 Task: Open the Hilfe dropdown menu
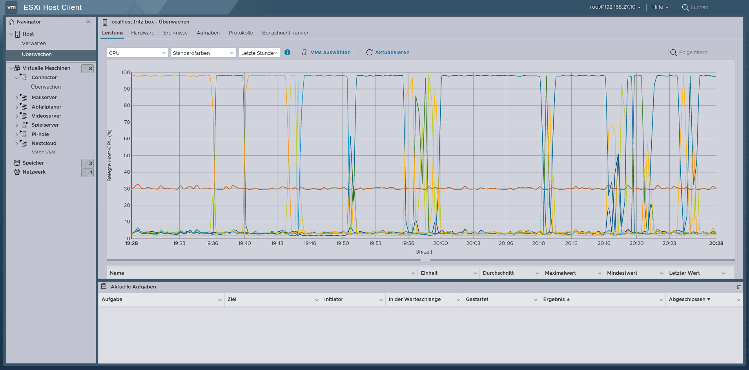click(660, 7)
